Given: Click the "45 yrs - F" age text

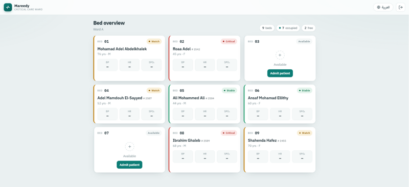Looking at the screenshot, I should point(179,54).
